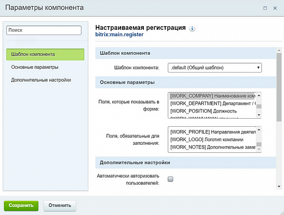This screenshot has width=284, height=215.
Task: Open Дополнительные настройки in the sidebar
Action: coord(41,80)
